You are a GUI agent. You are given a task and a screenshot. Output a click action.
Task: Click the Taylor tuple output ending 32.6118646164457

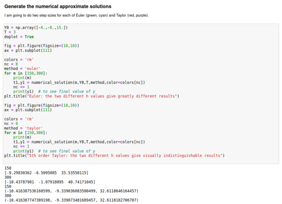tap(72, 191)
